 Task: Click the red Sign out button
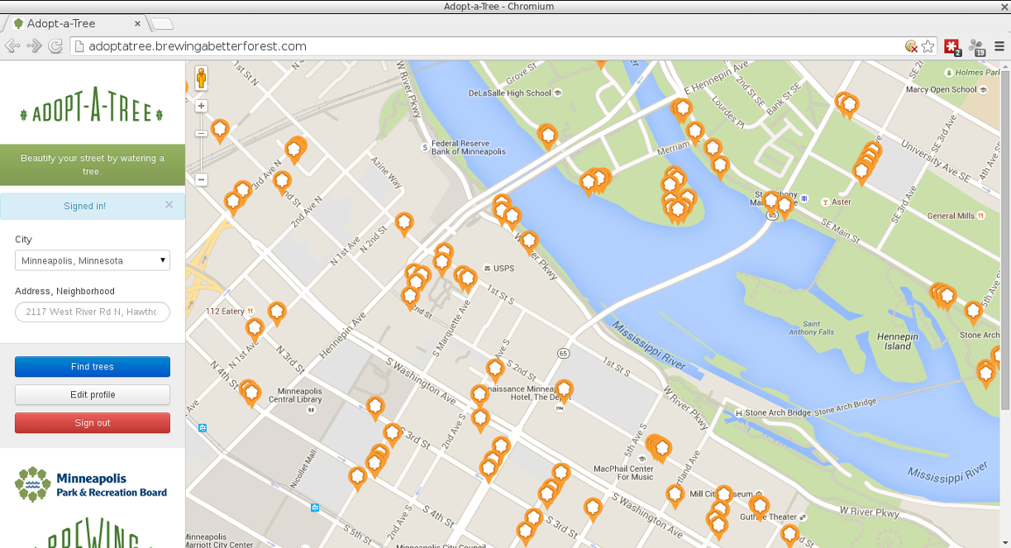[93, 423]
